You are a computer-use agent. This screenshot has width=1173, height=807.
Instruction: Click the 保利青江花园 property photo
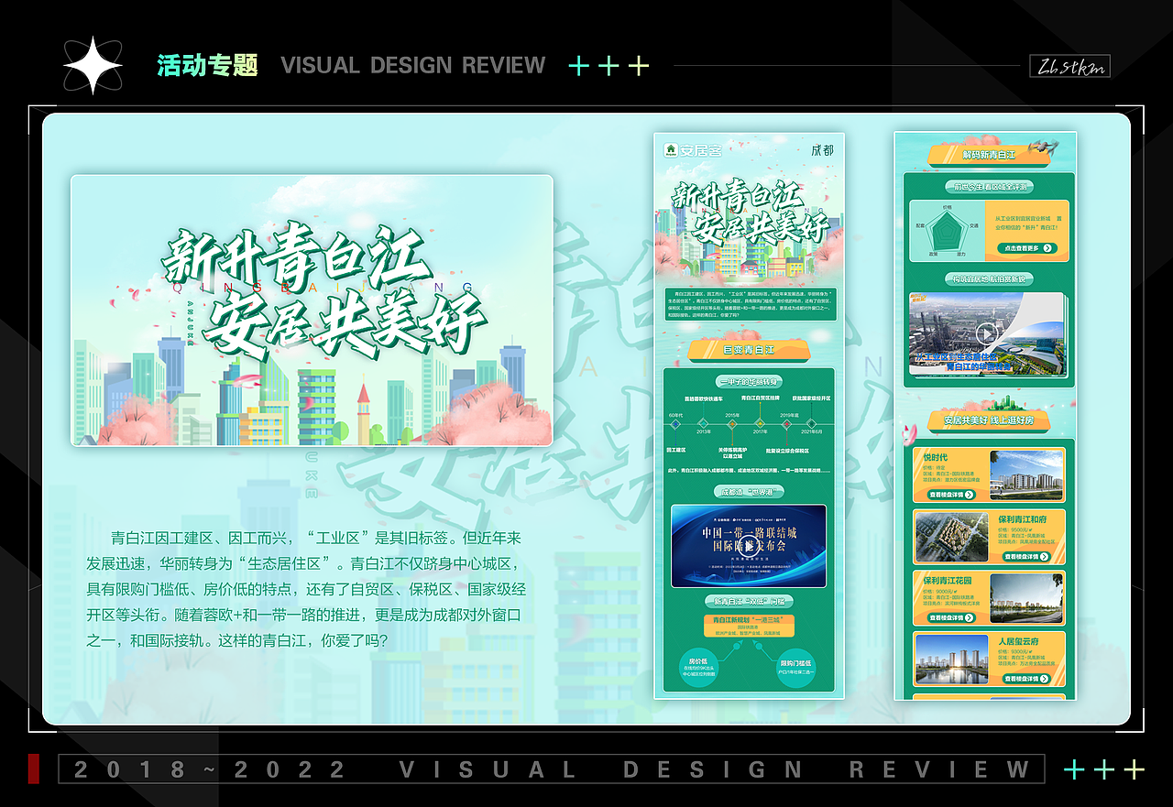tap(1026, 597)
